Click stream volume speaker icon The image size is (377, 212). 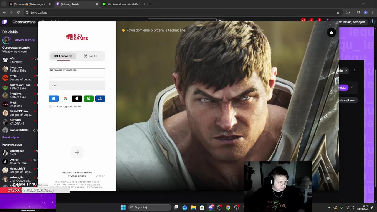point(328,167)
